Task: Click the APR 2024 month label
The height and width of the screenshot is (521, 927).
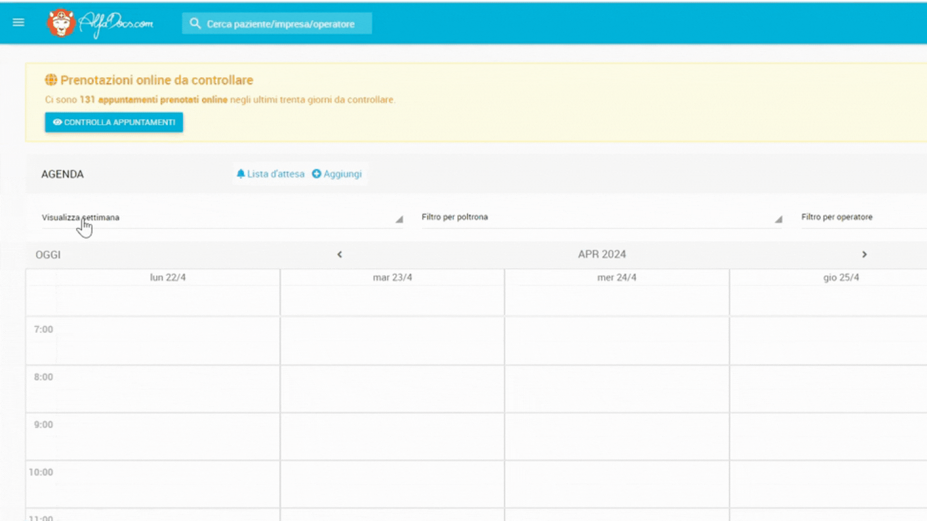Action: click(602, 254)
